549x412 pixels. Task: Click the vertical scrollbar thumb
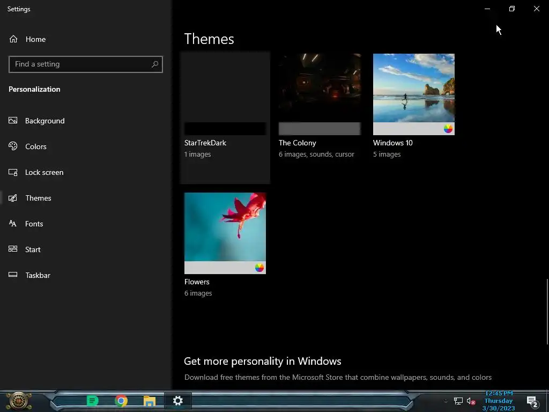pyautogui.click(x=547, y=312)
